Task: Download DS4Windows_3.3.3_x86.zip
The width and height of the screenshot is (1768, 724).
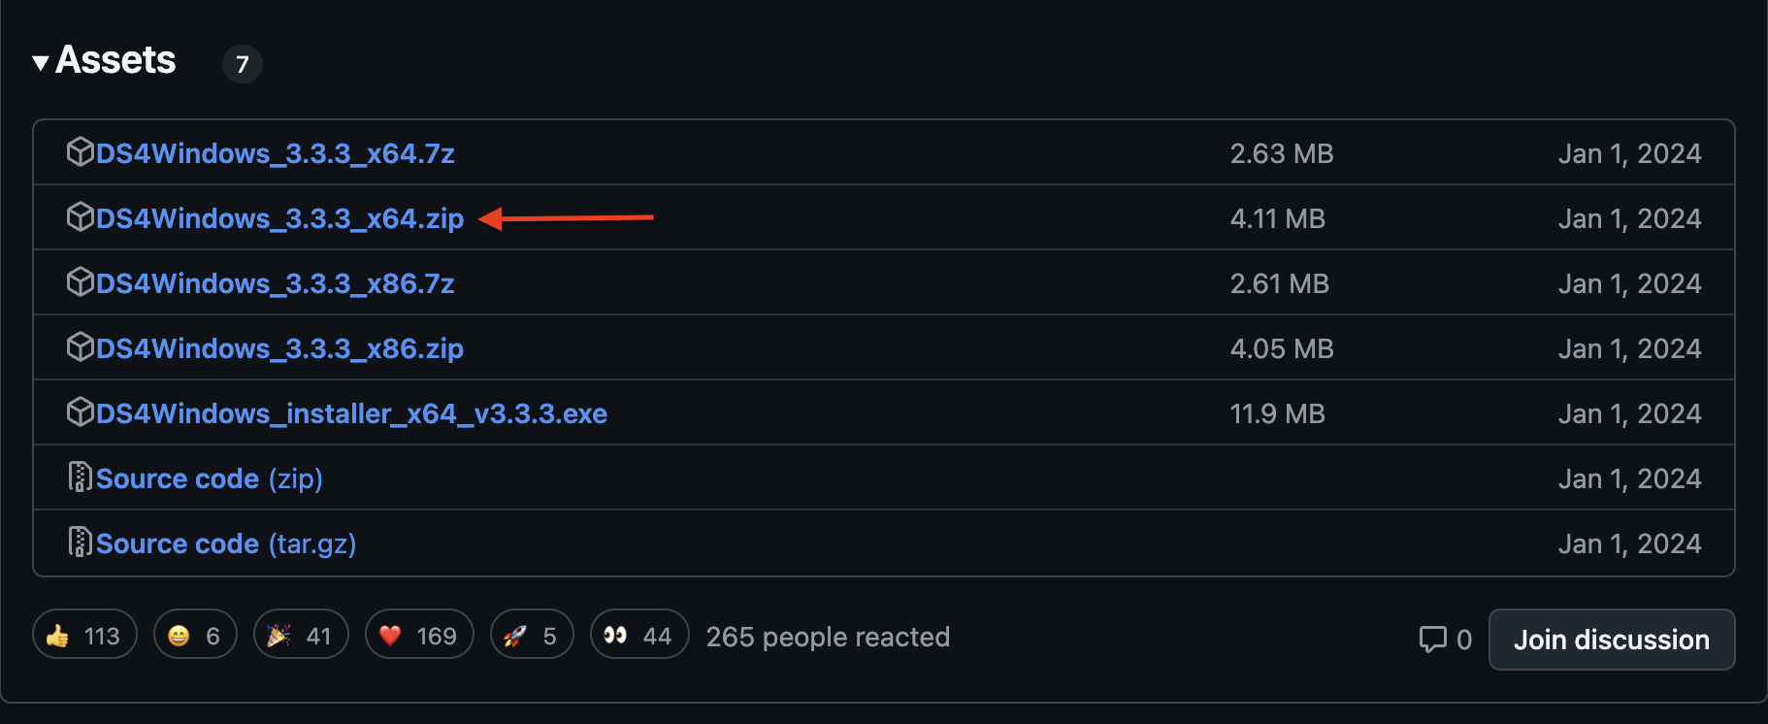Action: (279, 348)
